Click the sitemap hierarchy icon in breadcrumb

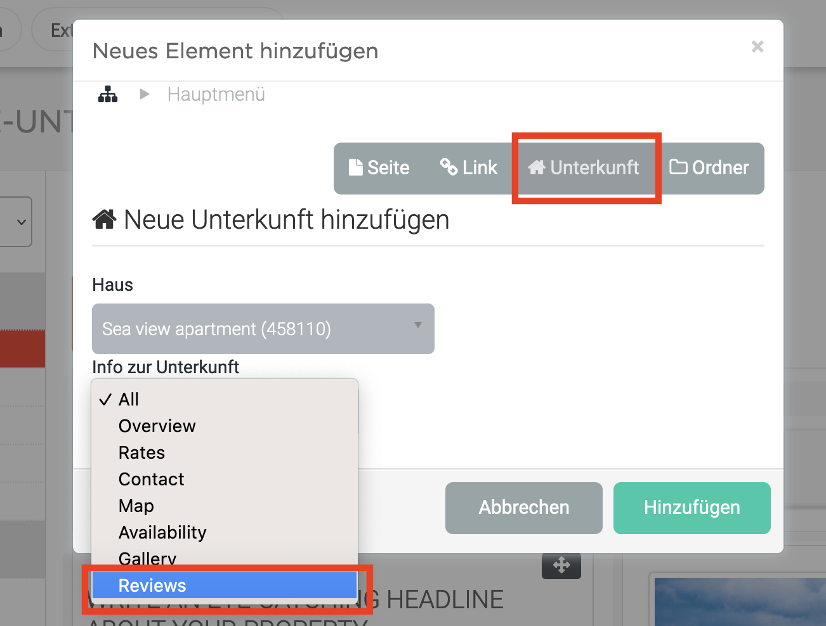click(108, 94)
